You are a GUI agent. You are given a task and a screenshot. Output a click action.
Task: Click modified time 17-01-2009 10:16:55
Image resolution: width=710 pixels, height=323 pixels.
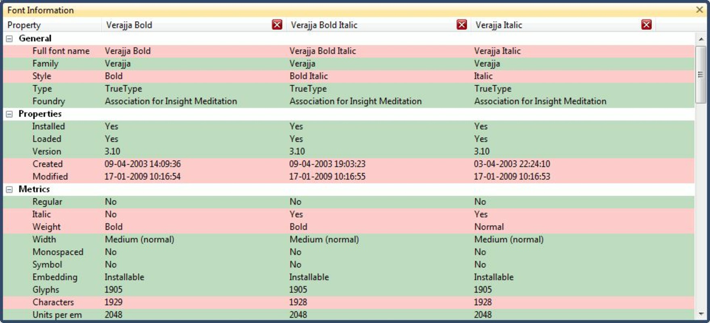coord(327,176)
